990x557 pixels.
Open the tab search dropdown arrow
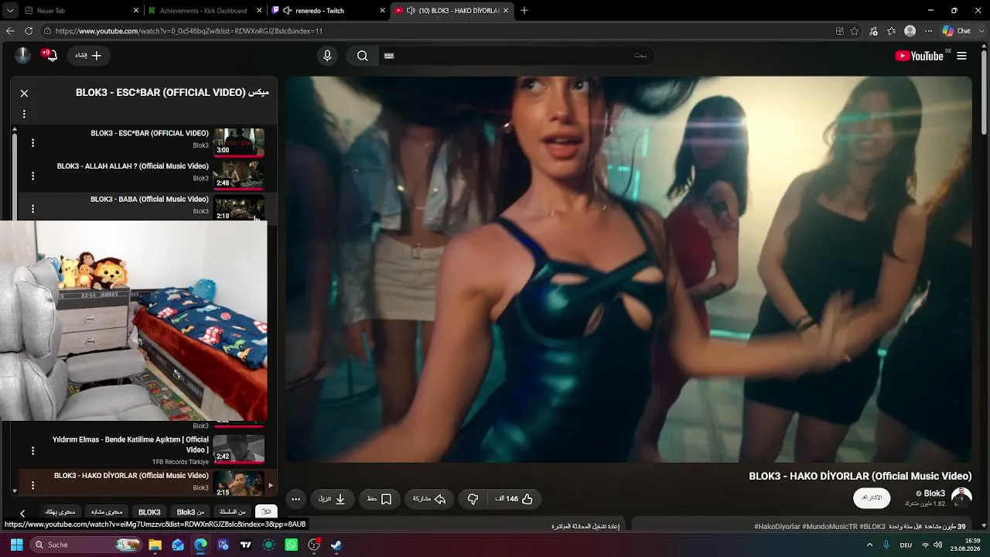9,11
